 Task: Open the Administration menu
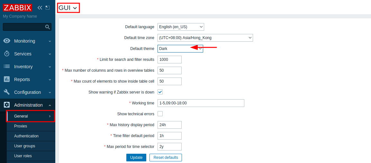click(x=27, y=105)
